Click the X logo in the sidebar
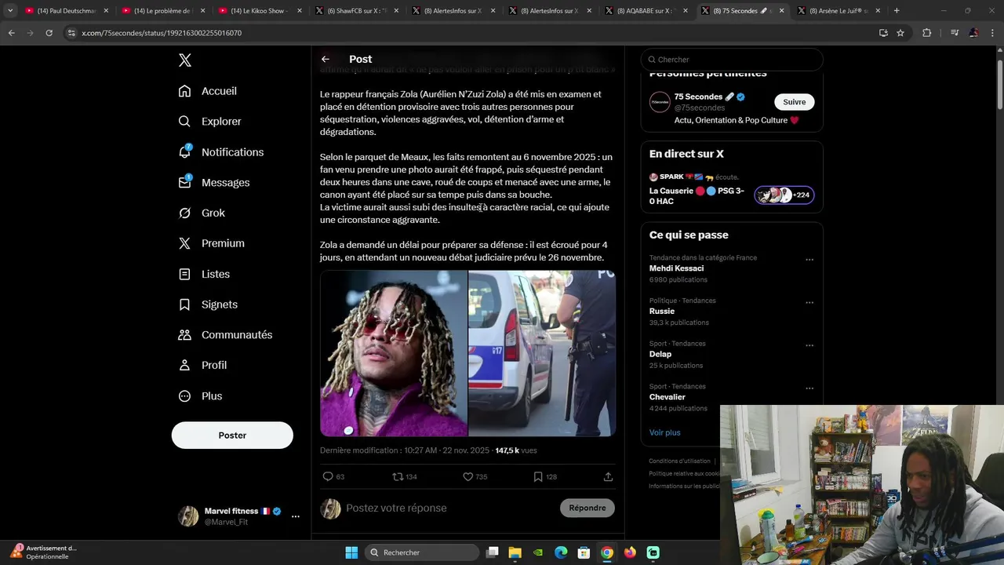The height and width of the screenshot is (565, 1004). click(x=184, y=60)
